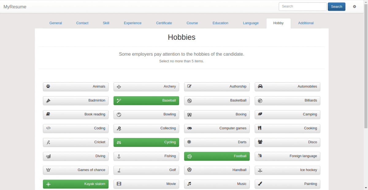Image resolution: width=368 pixels, height=190 pixels.
Task: Click the car icon on Automobiles
Action: [x=260, y=86]
